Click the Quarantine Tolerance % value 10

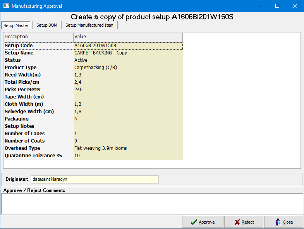click(x=77, y=156)
